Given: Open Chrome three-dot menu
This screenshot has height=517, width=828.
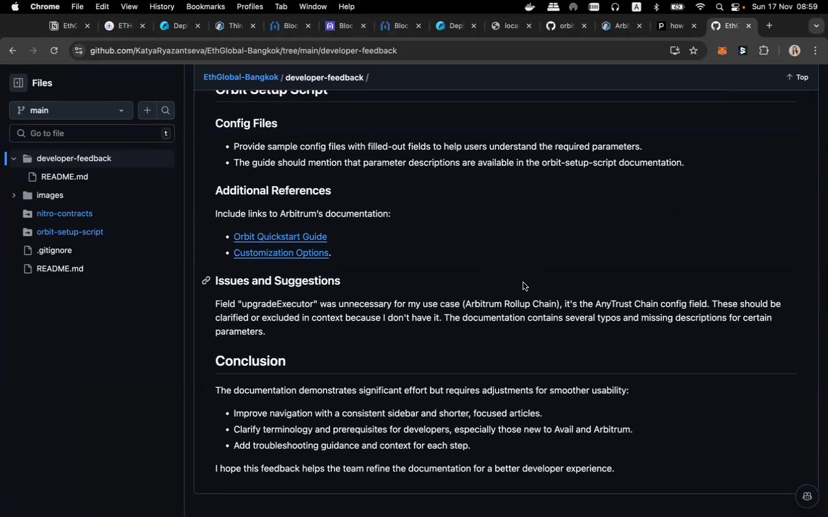Looking at the screenshot, I should [815, 51].
